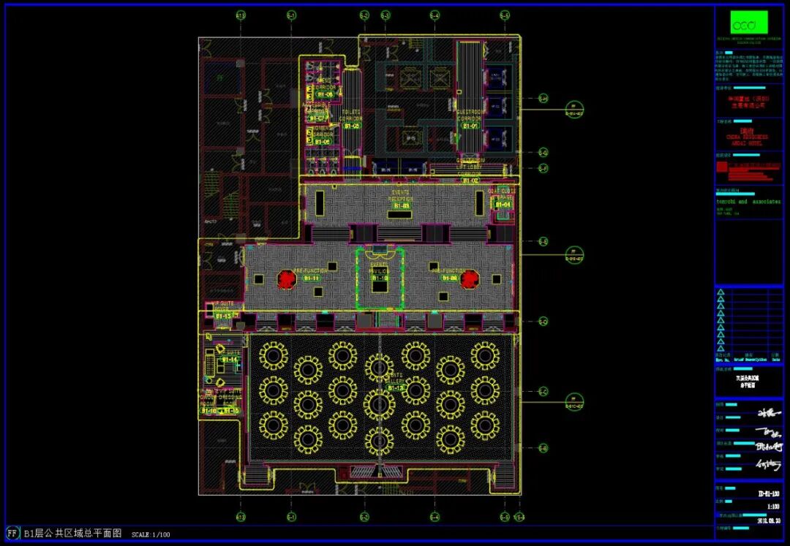Select the drawing title B1层公共区域总平面图
The height and width of the screenshot is (546, 790).
click(x=73, y=534)
